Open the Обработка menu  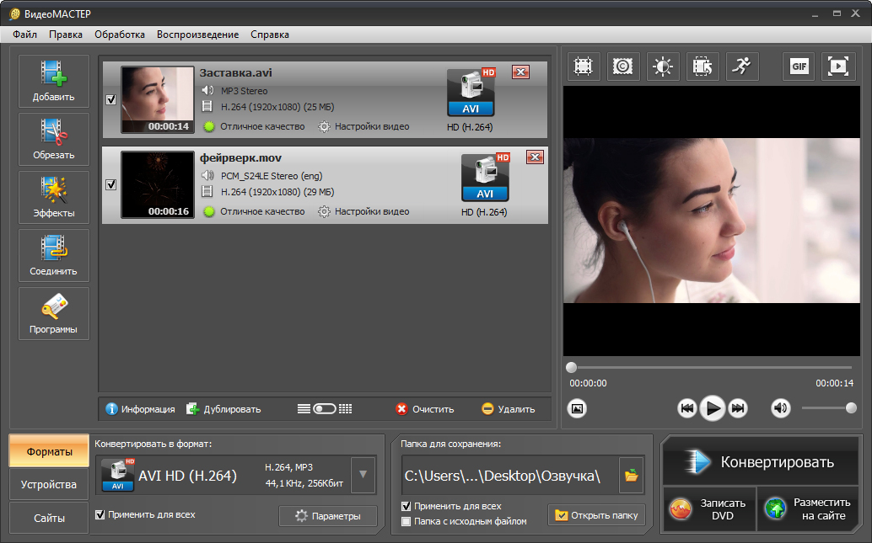[x=120, y=35]
